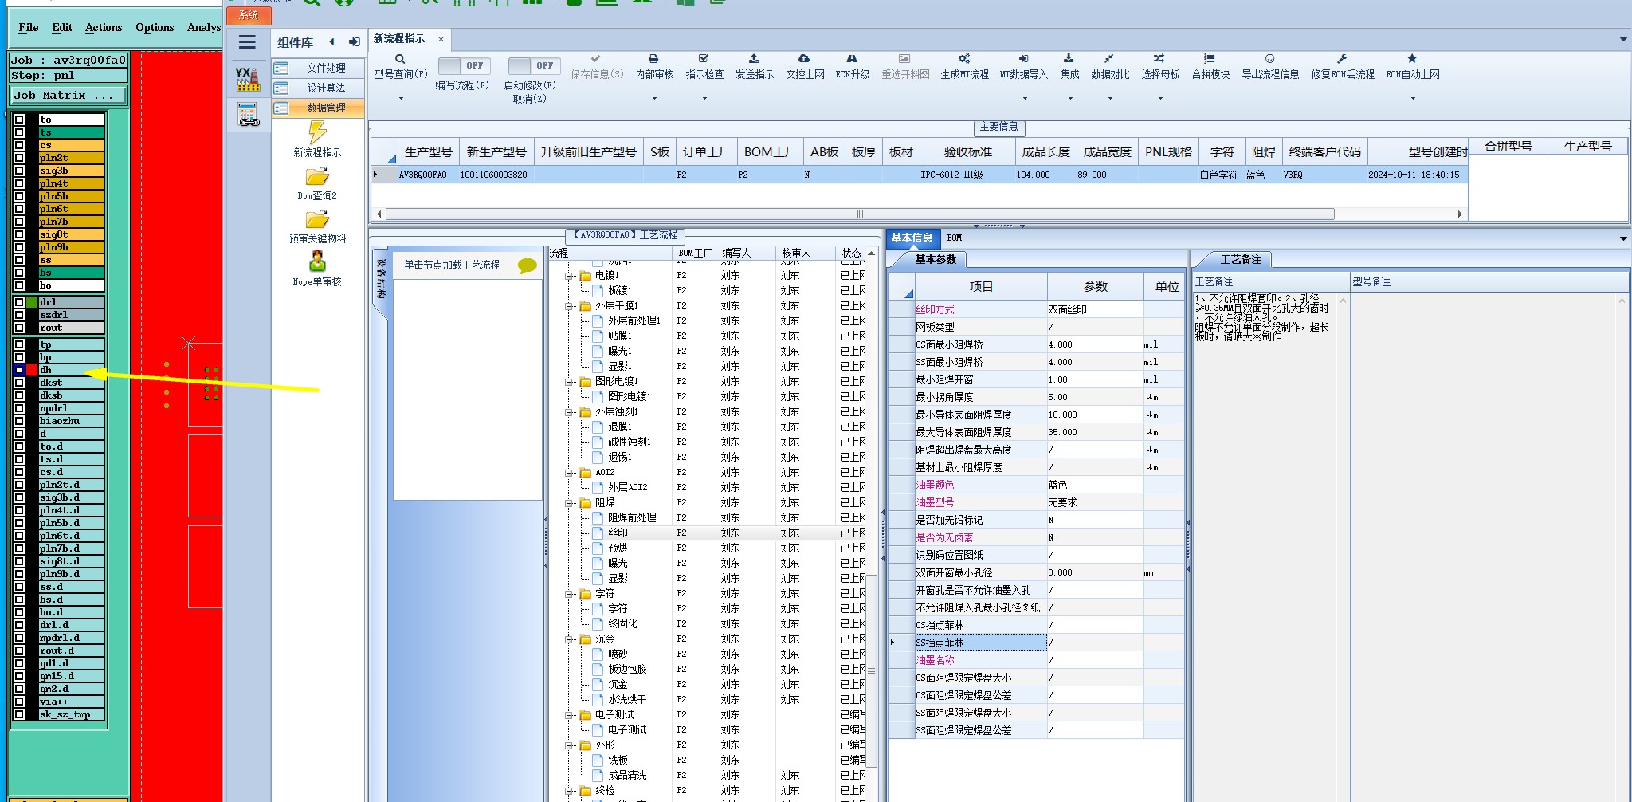The width and height of the screenshot is (1632, 802).
Task: Check the box for layer pln2t
Action: tap(19, 158)
